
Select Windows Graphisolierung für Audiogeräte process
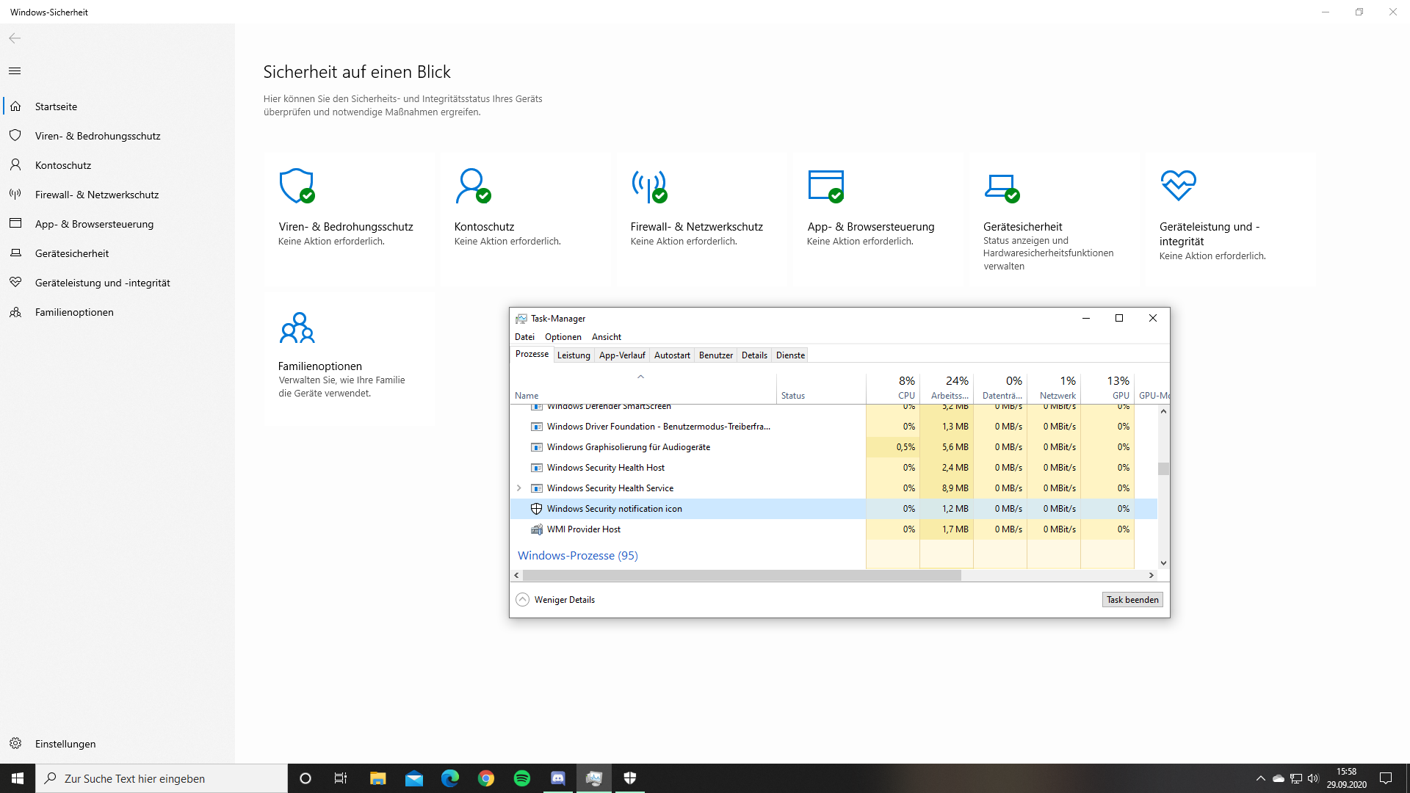click(834, 447)
